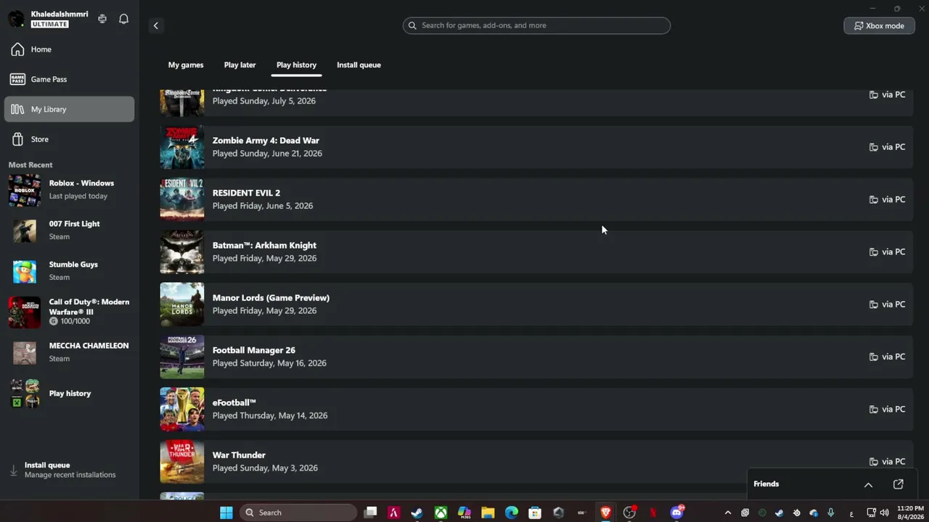Expand the Friends panel chevron
The height and width of the screenshot is (522, 929).
tap(868, 484)
